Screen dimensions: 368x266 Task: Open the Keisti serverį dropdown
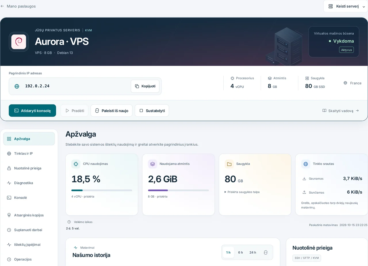click(x=346, y=6)
